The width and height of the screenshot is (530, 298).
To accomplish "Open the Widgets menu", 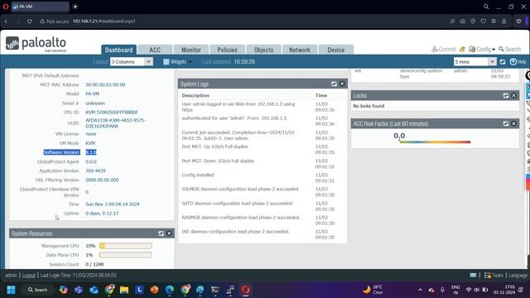I will (x=177, y=62).
